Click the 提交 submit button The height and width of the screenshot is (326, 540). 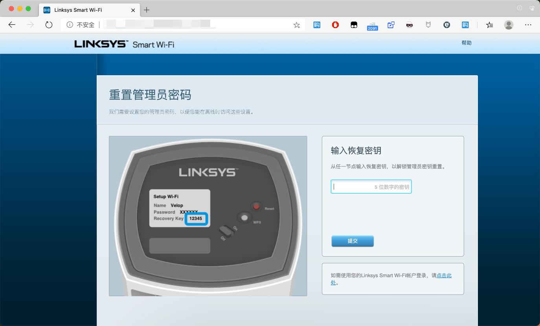point(353,241)
